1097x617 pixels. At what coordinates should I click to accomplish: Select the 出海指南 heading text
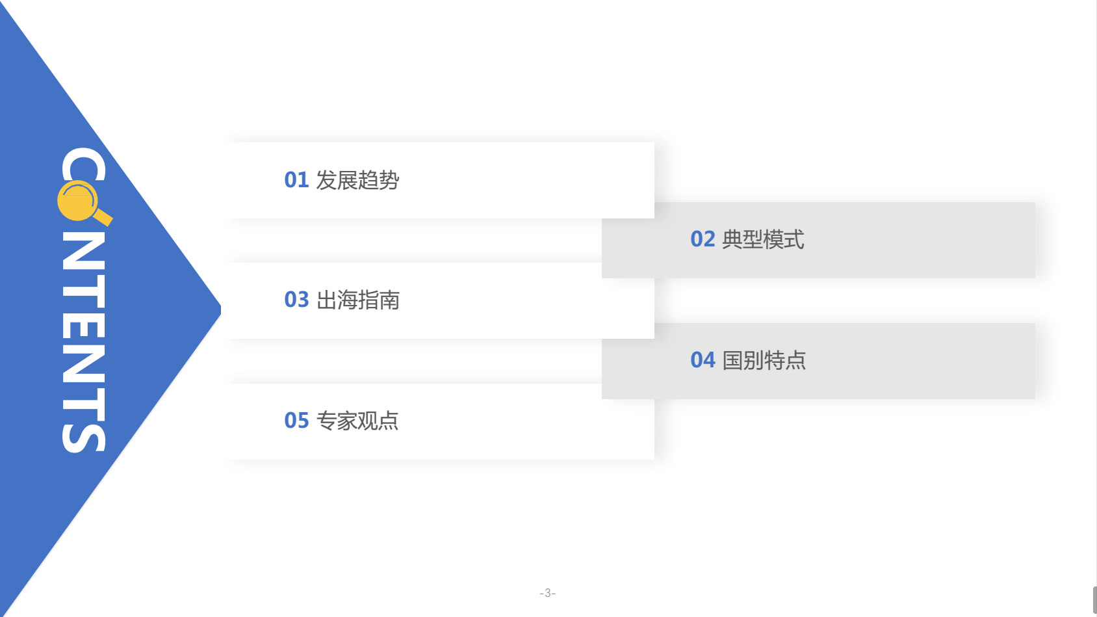357,300
